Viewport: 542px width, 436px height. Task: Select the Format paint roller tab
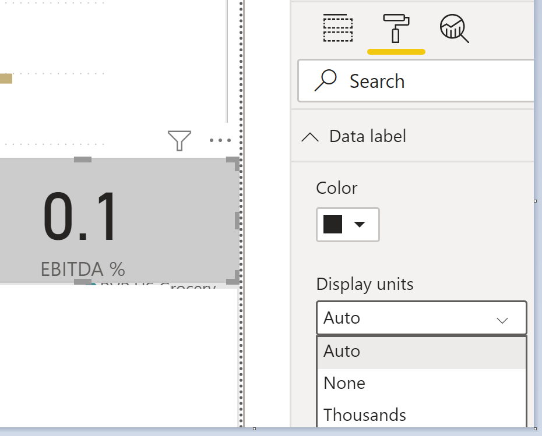point(396,29)
